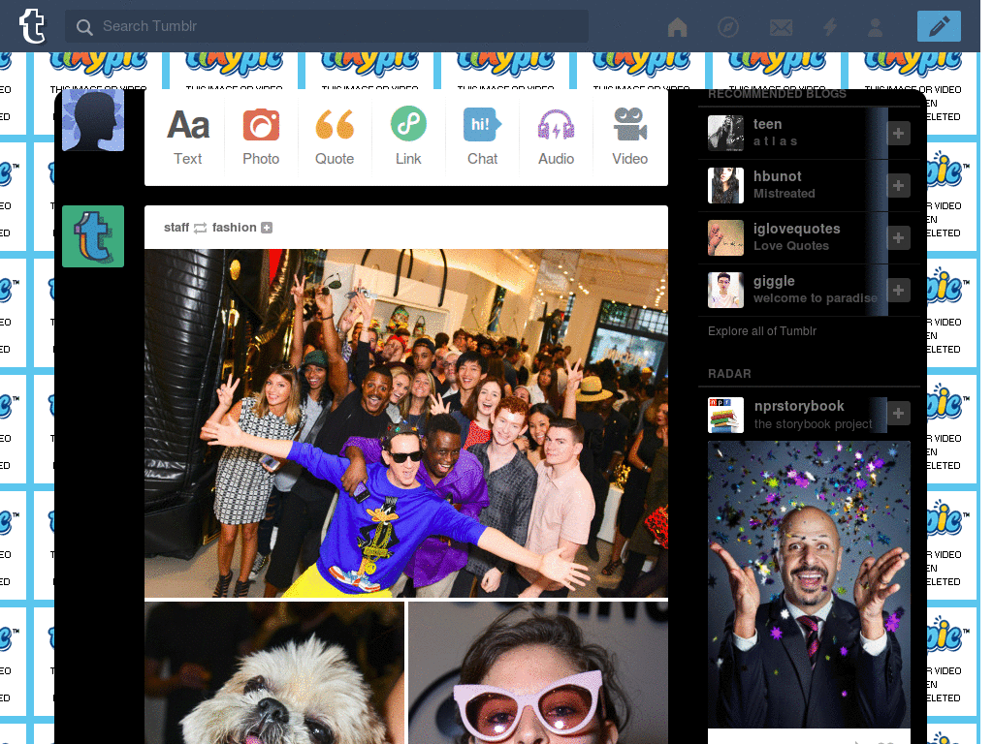Open the staff blog link
Viewport: 993px width, 744px height.
click(x=176, y=228)
